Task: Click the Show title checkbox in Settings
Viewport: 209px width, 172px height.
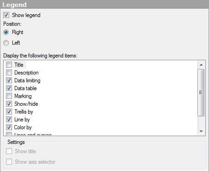Action: [x=9, y=151]
